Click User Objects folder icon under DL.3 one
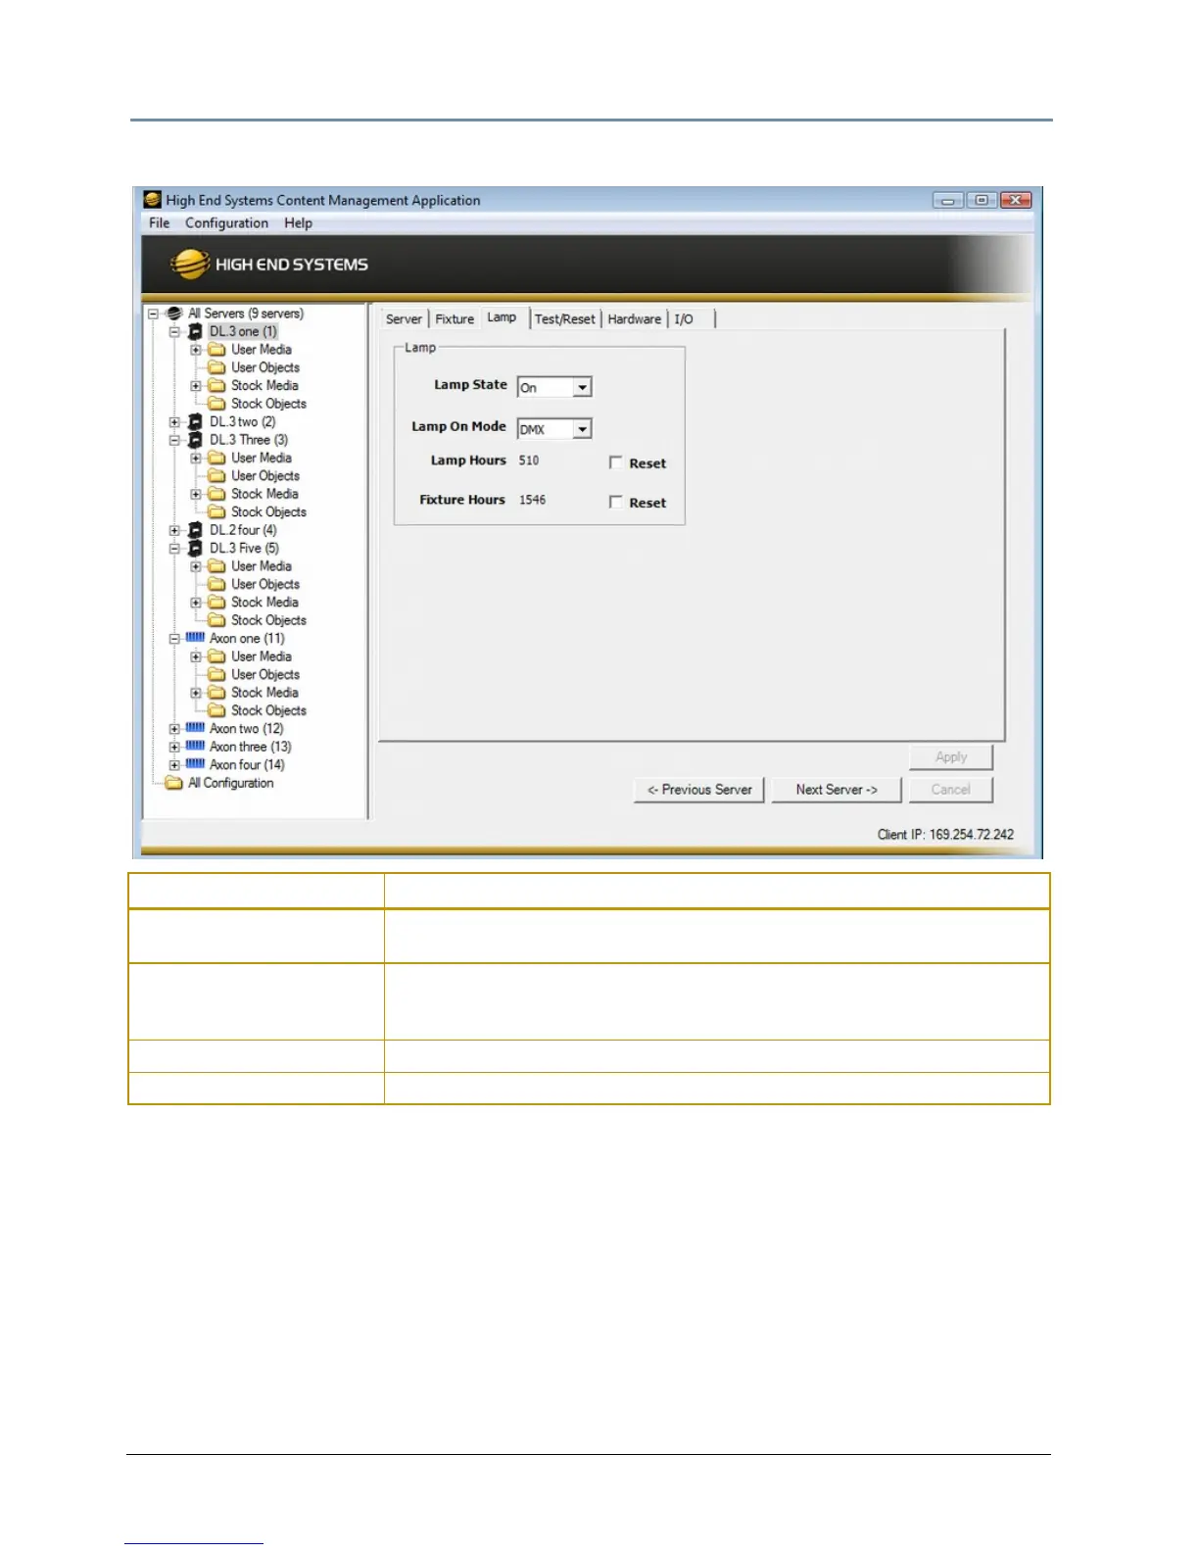 (216, 367)
